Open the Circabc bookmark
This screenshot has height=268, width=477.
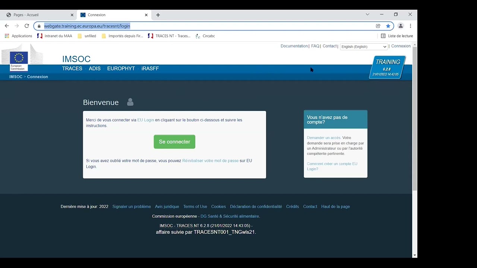click(x=205, y=36)
